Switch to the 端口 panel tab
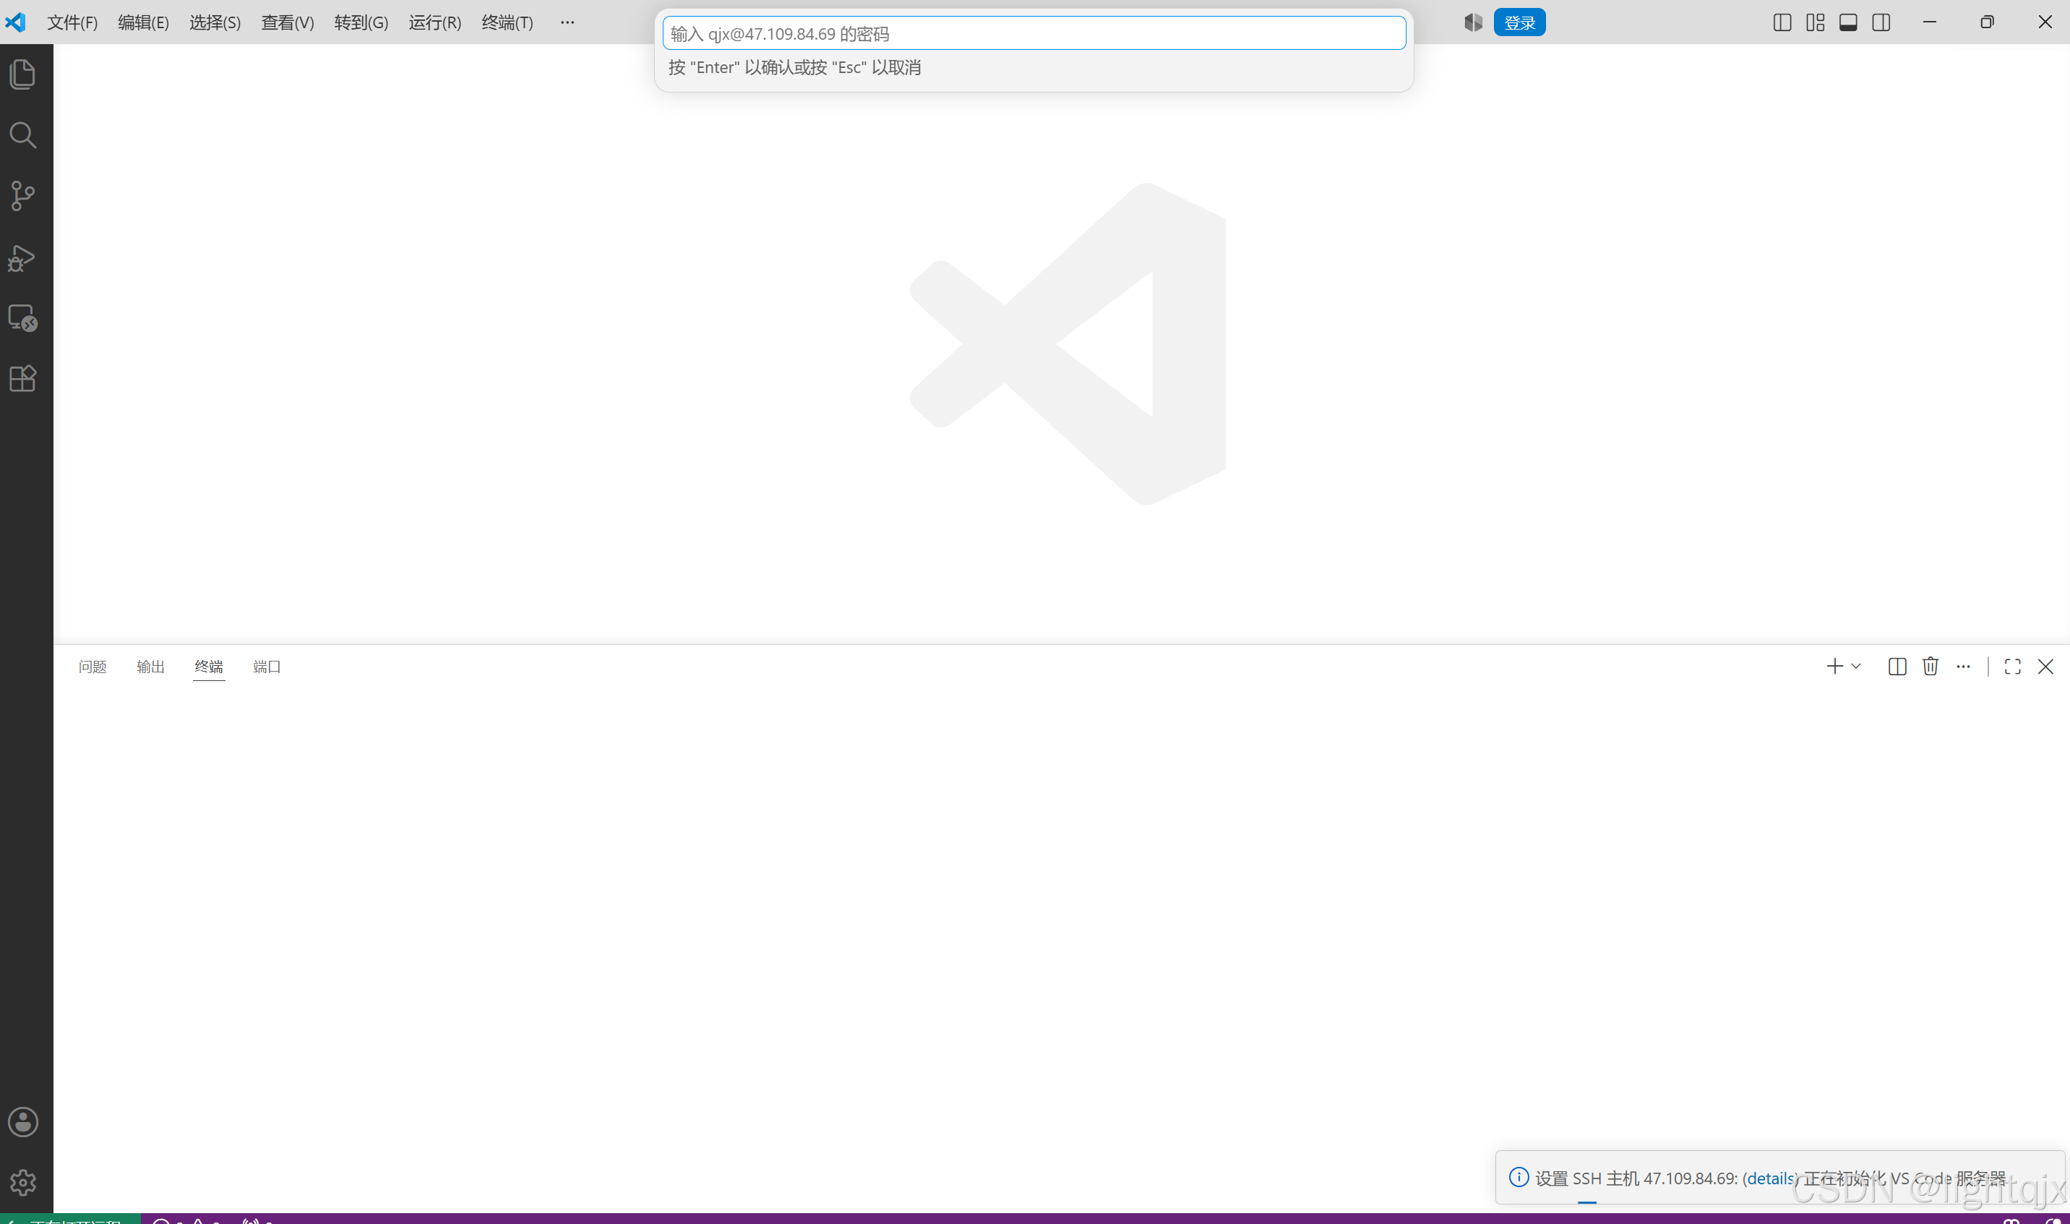2070x1224 pixels. pyautogui.click(x=267, y=667)
